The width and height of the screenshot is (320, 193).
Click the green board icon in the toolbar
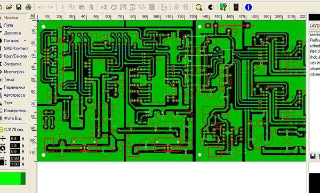tap(223, 7)
